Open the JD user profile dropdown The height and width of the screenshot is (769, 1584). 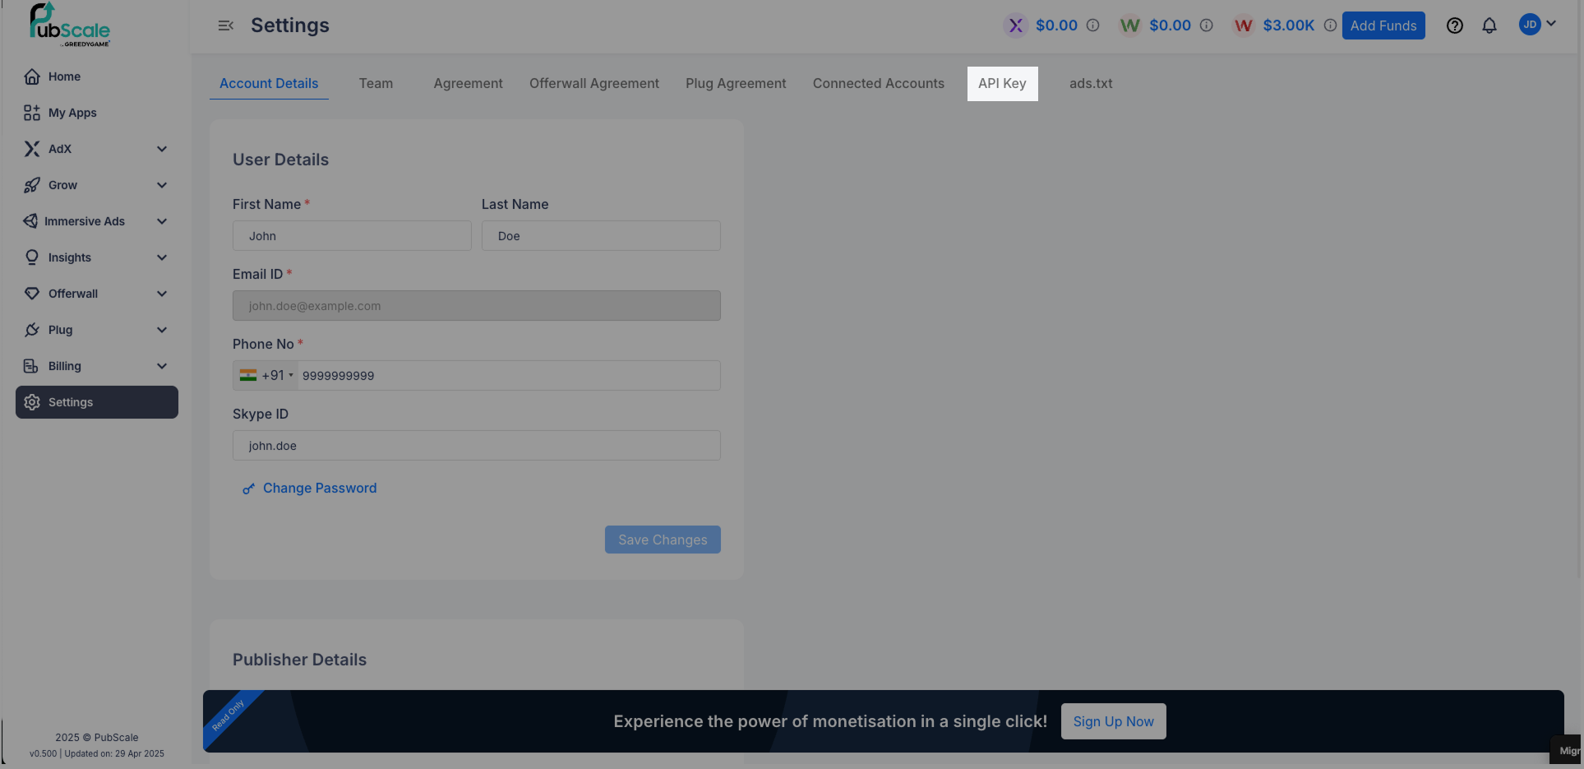click(1537, 25)
